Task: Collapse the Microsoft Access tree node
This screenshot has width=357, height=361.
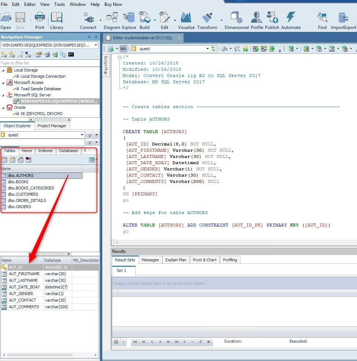Action: tap(3, 83)
